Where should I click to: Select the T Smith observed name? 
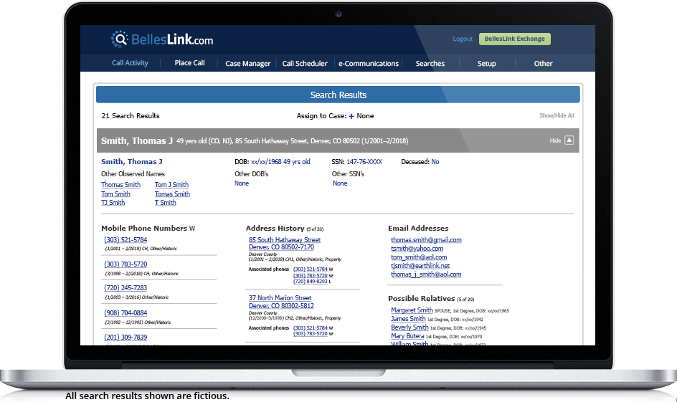point(166,203)
